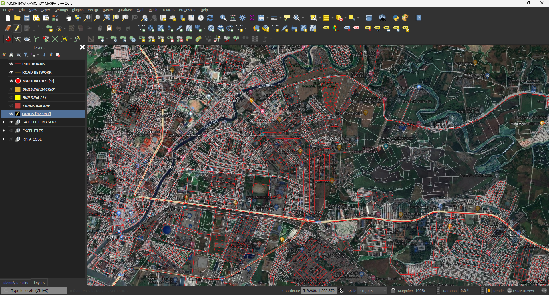549x295 pixels.
Task: Expand the EXCEL FILES group
Action: (4, 131)
